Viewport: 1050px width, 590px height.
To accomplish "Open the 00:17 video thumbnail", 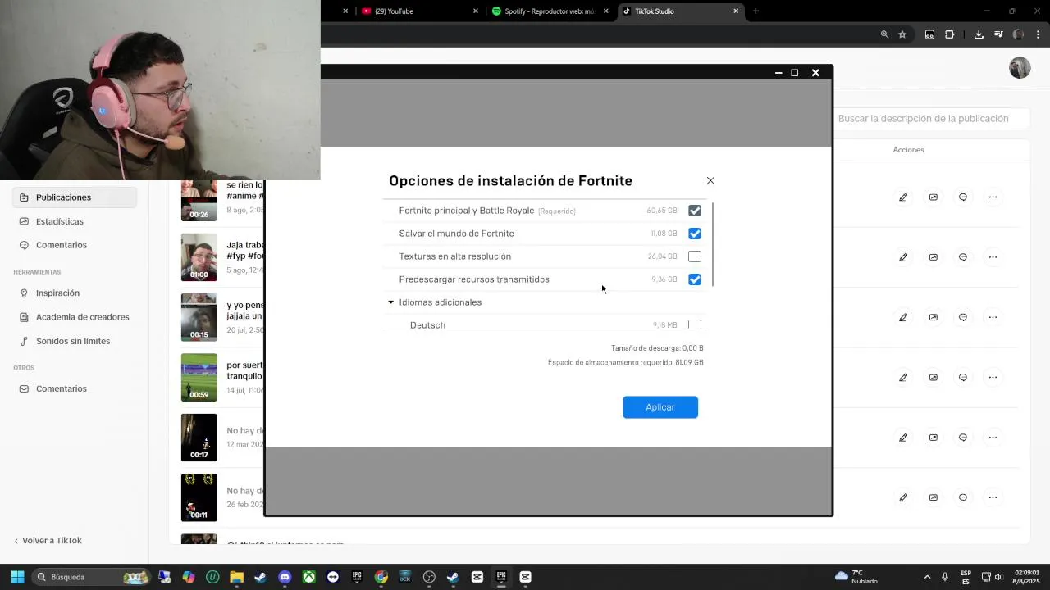I will pos(199,438).
